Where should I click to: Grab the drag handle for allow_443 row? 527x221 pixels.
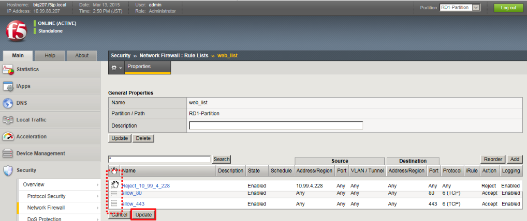pos(114,203)
